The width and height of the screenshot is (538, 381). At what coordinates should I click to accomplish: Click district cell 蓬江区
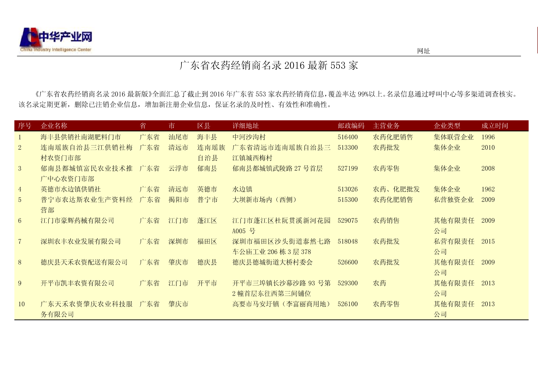207,221
